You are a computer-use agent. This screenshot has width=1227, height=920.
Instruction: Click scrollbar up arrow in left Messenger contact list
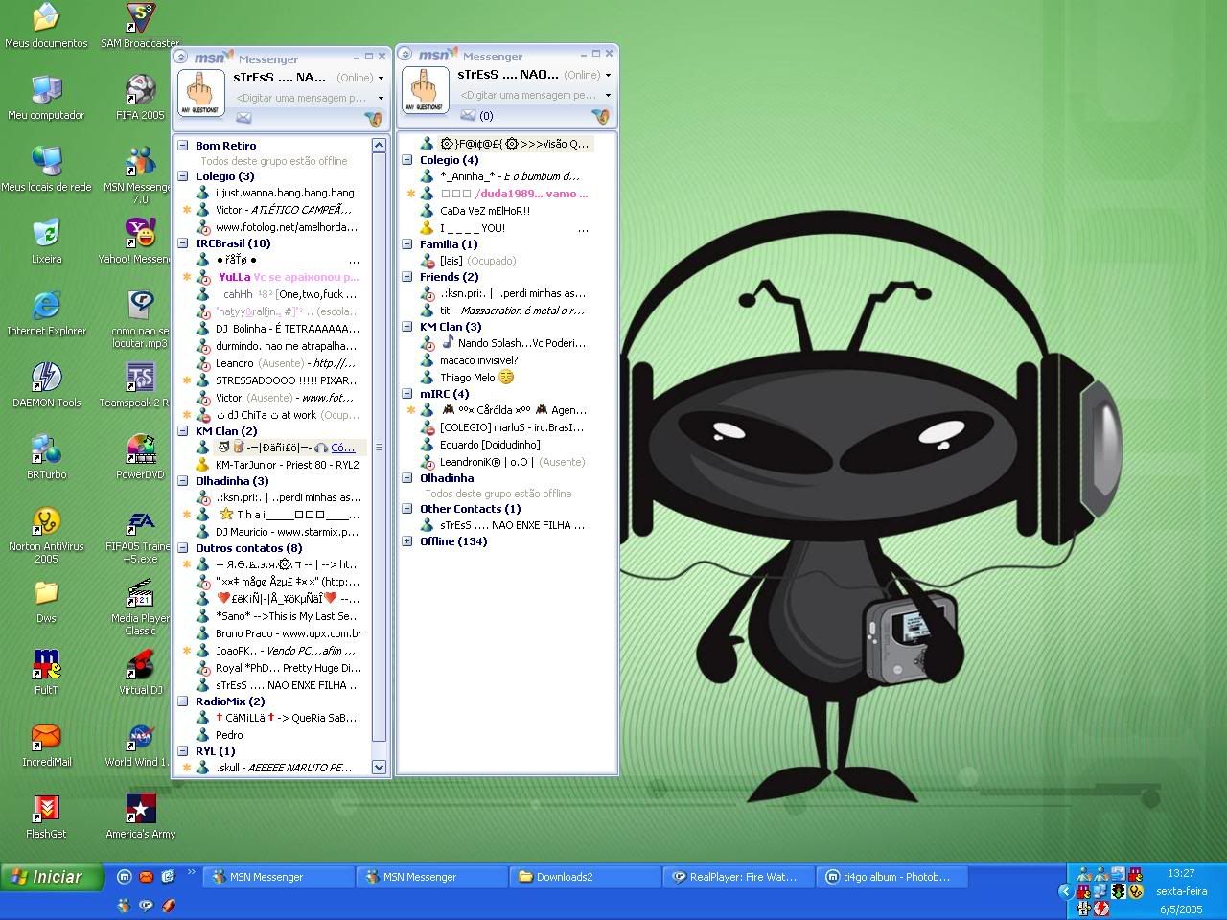pyautogui.click(x=379, y=146)
